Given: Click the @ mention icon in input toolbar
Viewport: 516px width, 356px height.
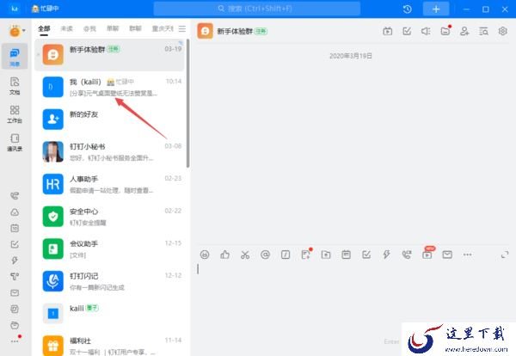Looking at the screenshot, I should click(265, 255).
